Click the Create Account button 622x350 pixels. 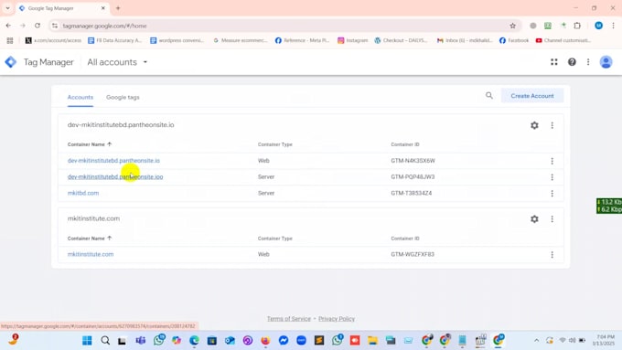[532, 96]
